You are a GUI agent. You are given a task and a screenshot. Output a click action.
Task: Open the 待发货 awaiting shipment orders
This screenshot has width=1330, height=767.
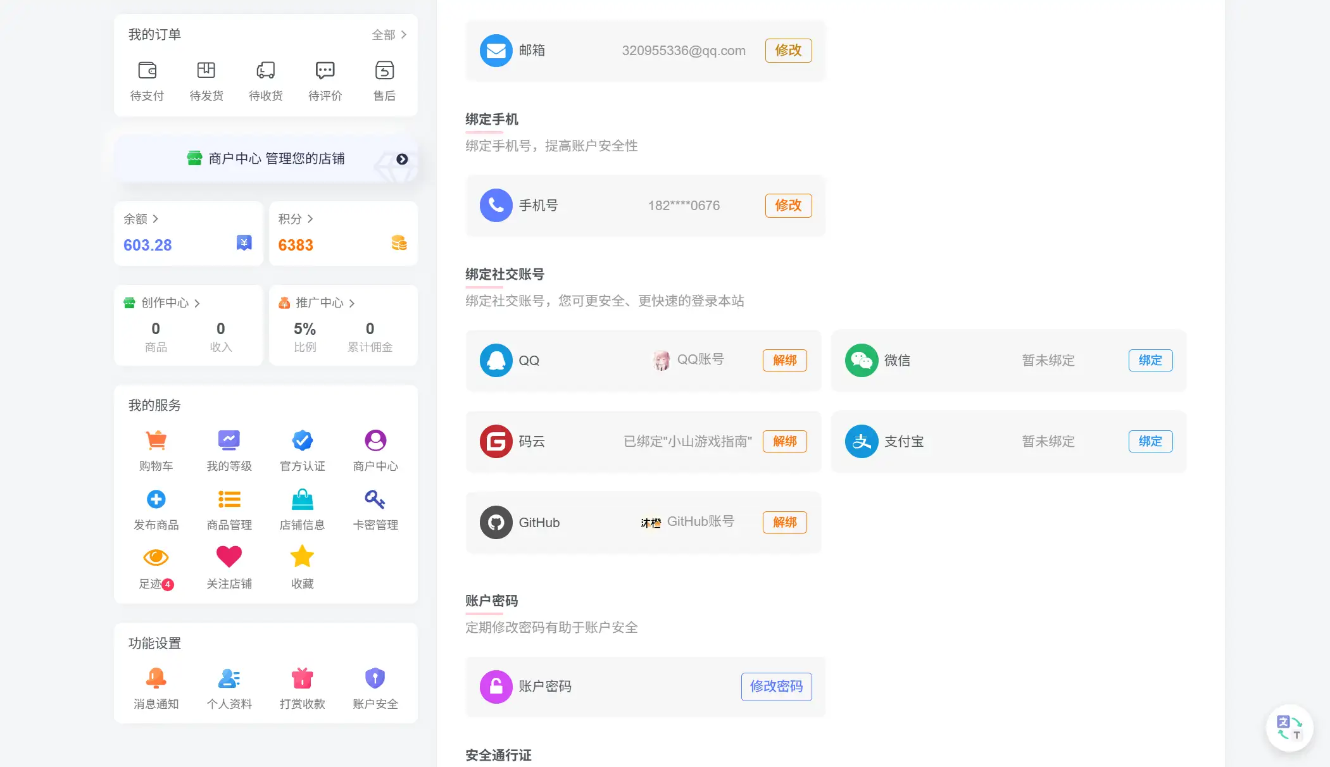point(206,81)
